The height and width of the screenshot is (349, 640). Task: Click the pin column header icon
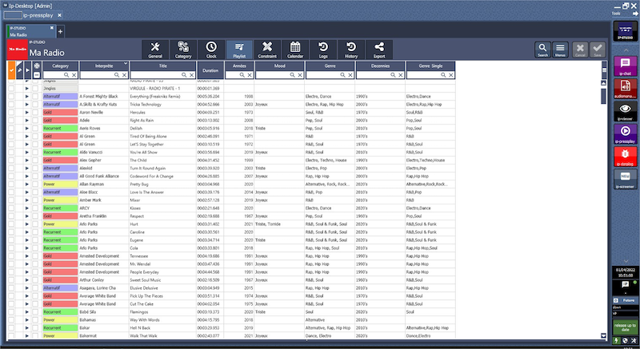[19, 70]
